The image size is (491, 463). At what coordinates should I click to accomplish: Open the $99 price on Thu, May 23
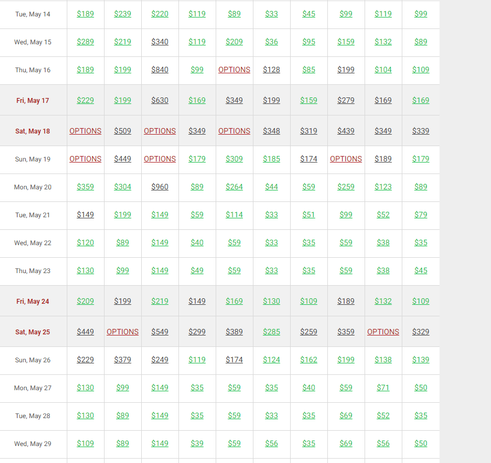point(123,270)
